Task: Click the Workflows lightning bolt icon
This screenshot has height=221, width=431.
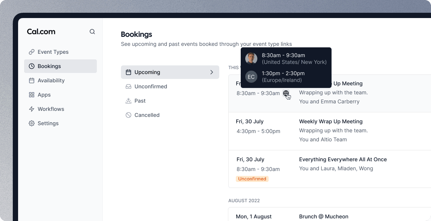Action: click(32, 109)
